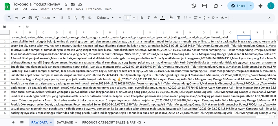Star the document title

[x=66, y=4]
